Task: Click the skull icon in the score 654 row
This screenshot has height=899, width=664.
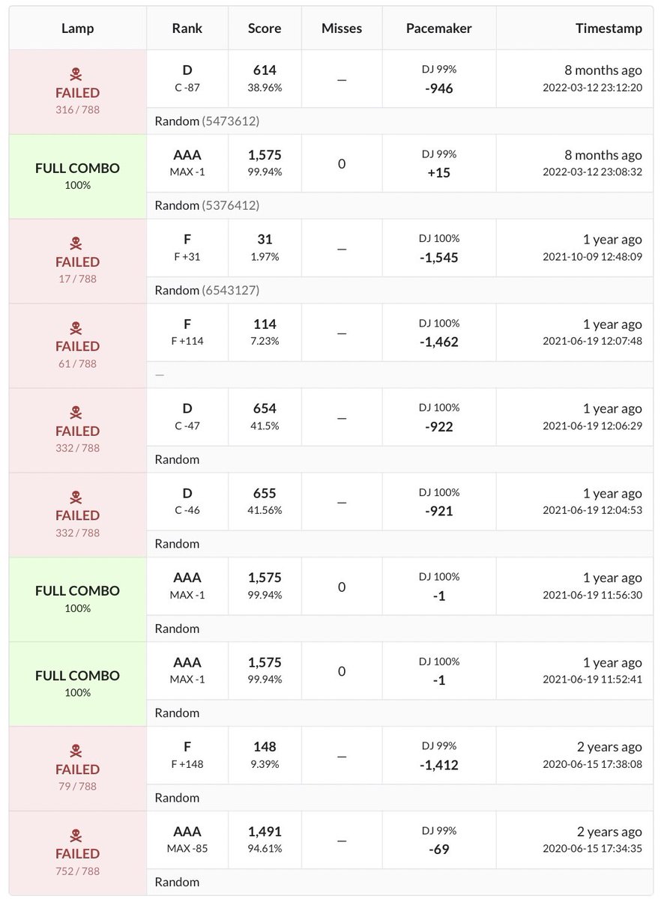Action: coord(77,413)
